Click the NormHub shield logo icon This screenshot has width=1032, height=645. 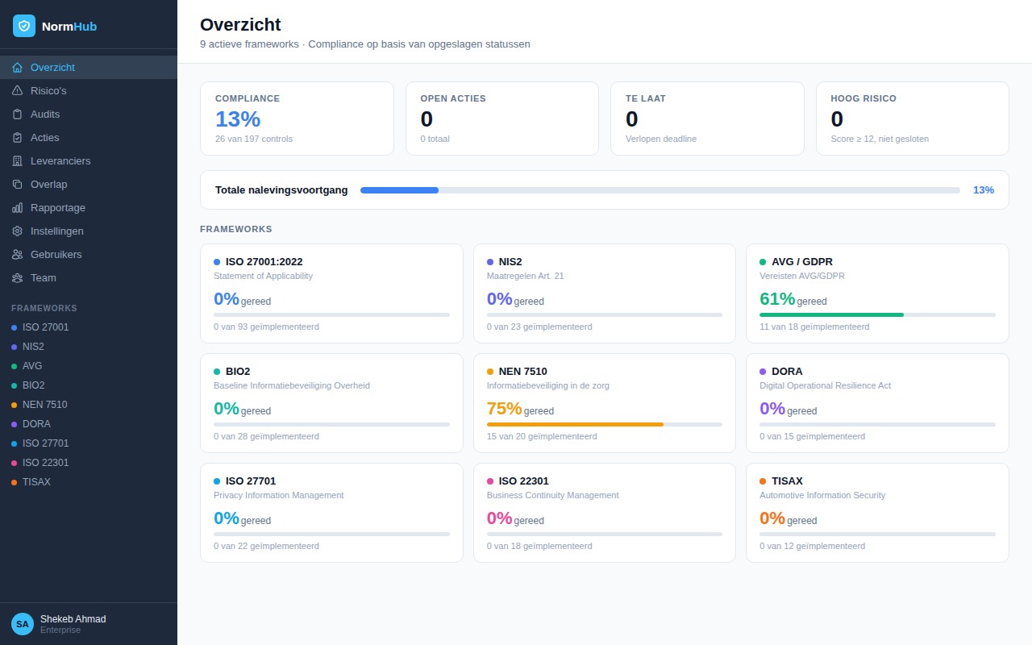[24, 26]
